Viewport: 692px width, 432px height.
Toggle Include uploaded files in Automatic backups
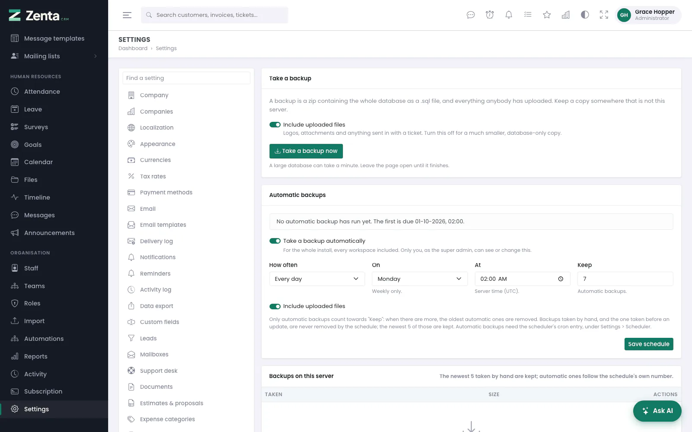tap(275, 306)
